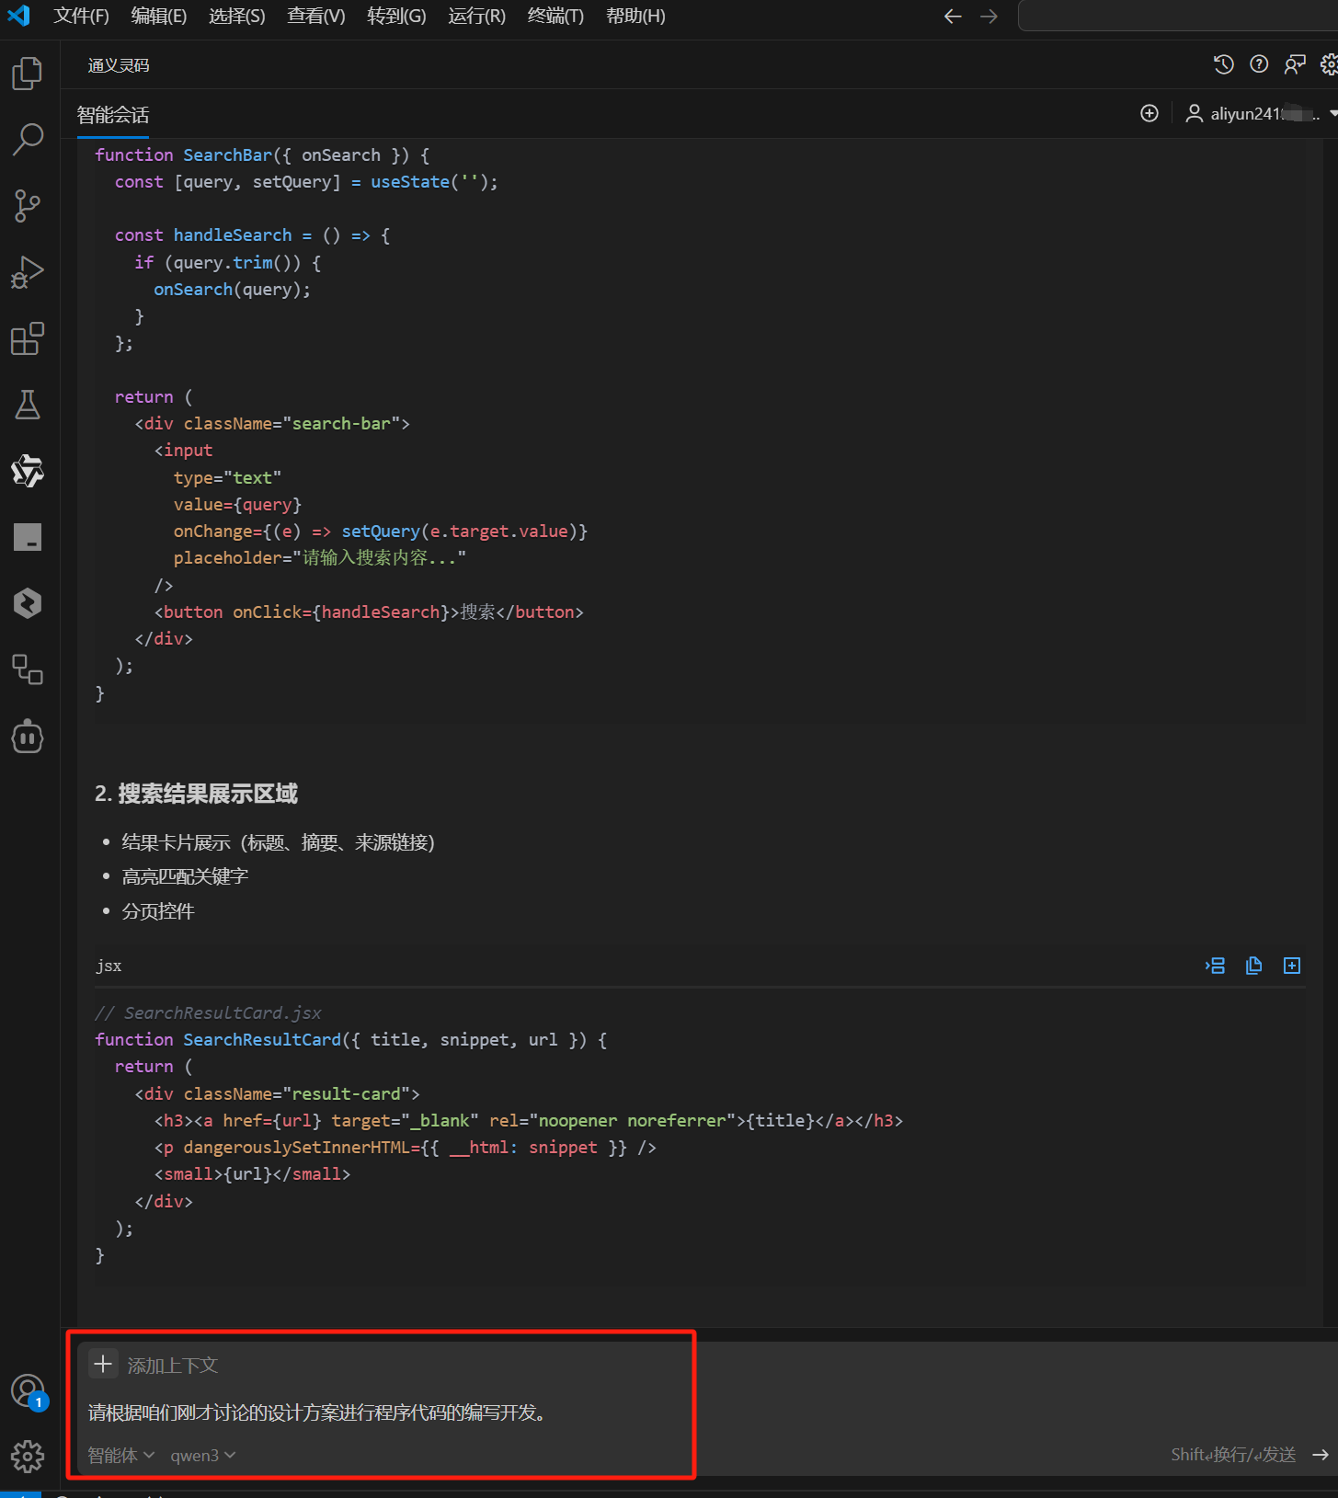Screen dimensions: 1338x1498
Task: Open the 查看(V) menu
Action: (315, 17)
